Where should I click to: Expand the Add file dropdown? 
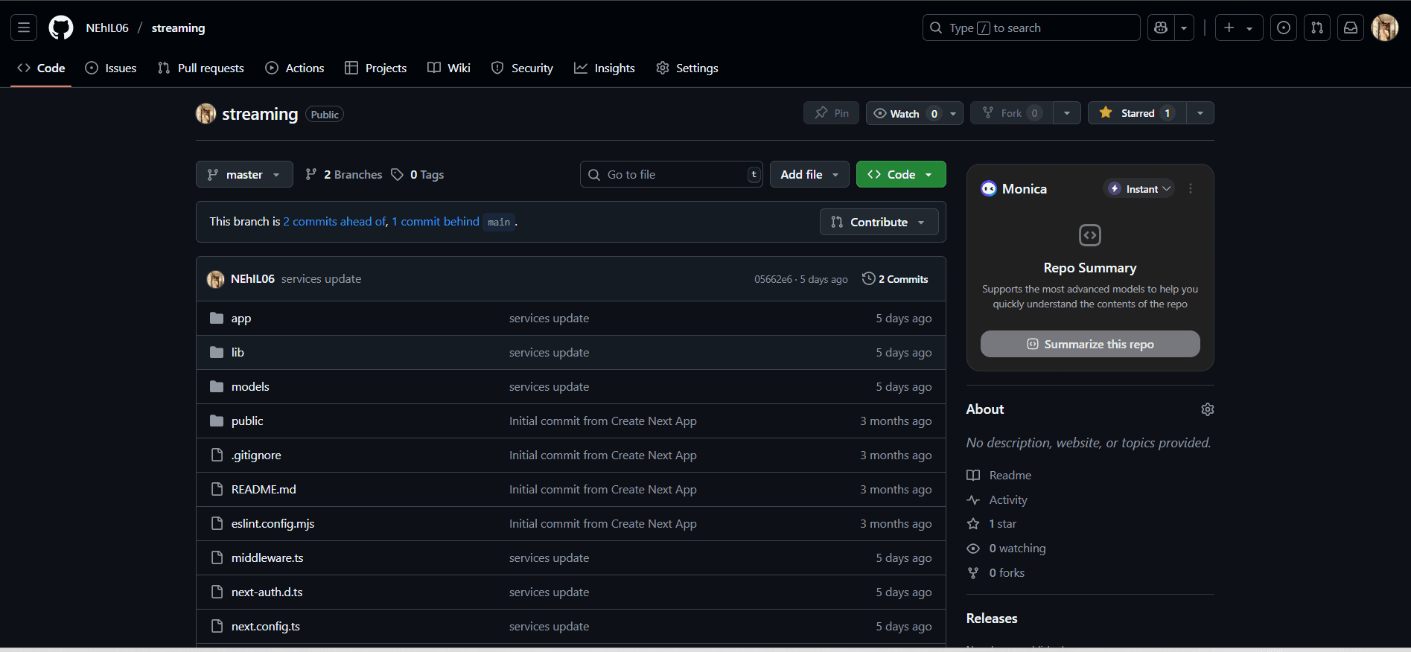point(809,174)
